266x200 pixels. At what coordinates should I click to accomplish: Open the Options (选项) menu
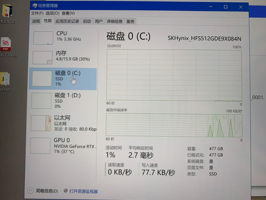click(x=52, y=13)
